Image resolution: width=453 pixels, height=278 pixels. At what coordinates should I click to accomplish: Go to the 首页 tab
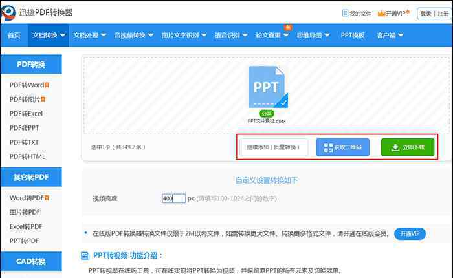click(14, 36)
